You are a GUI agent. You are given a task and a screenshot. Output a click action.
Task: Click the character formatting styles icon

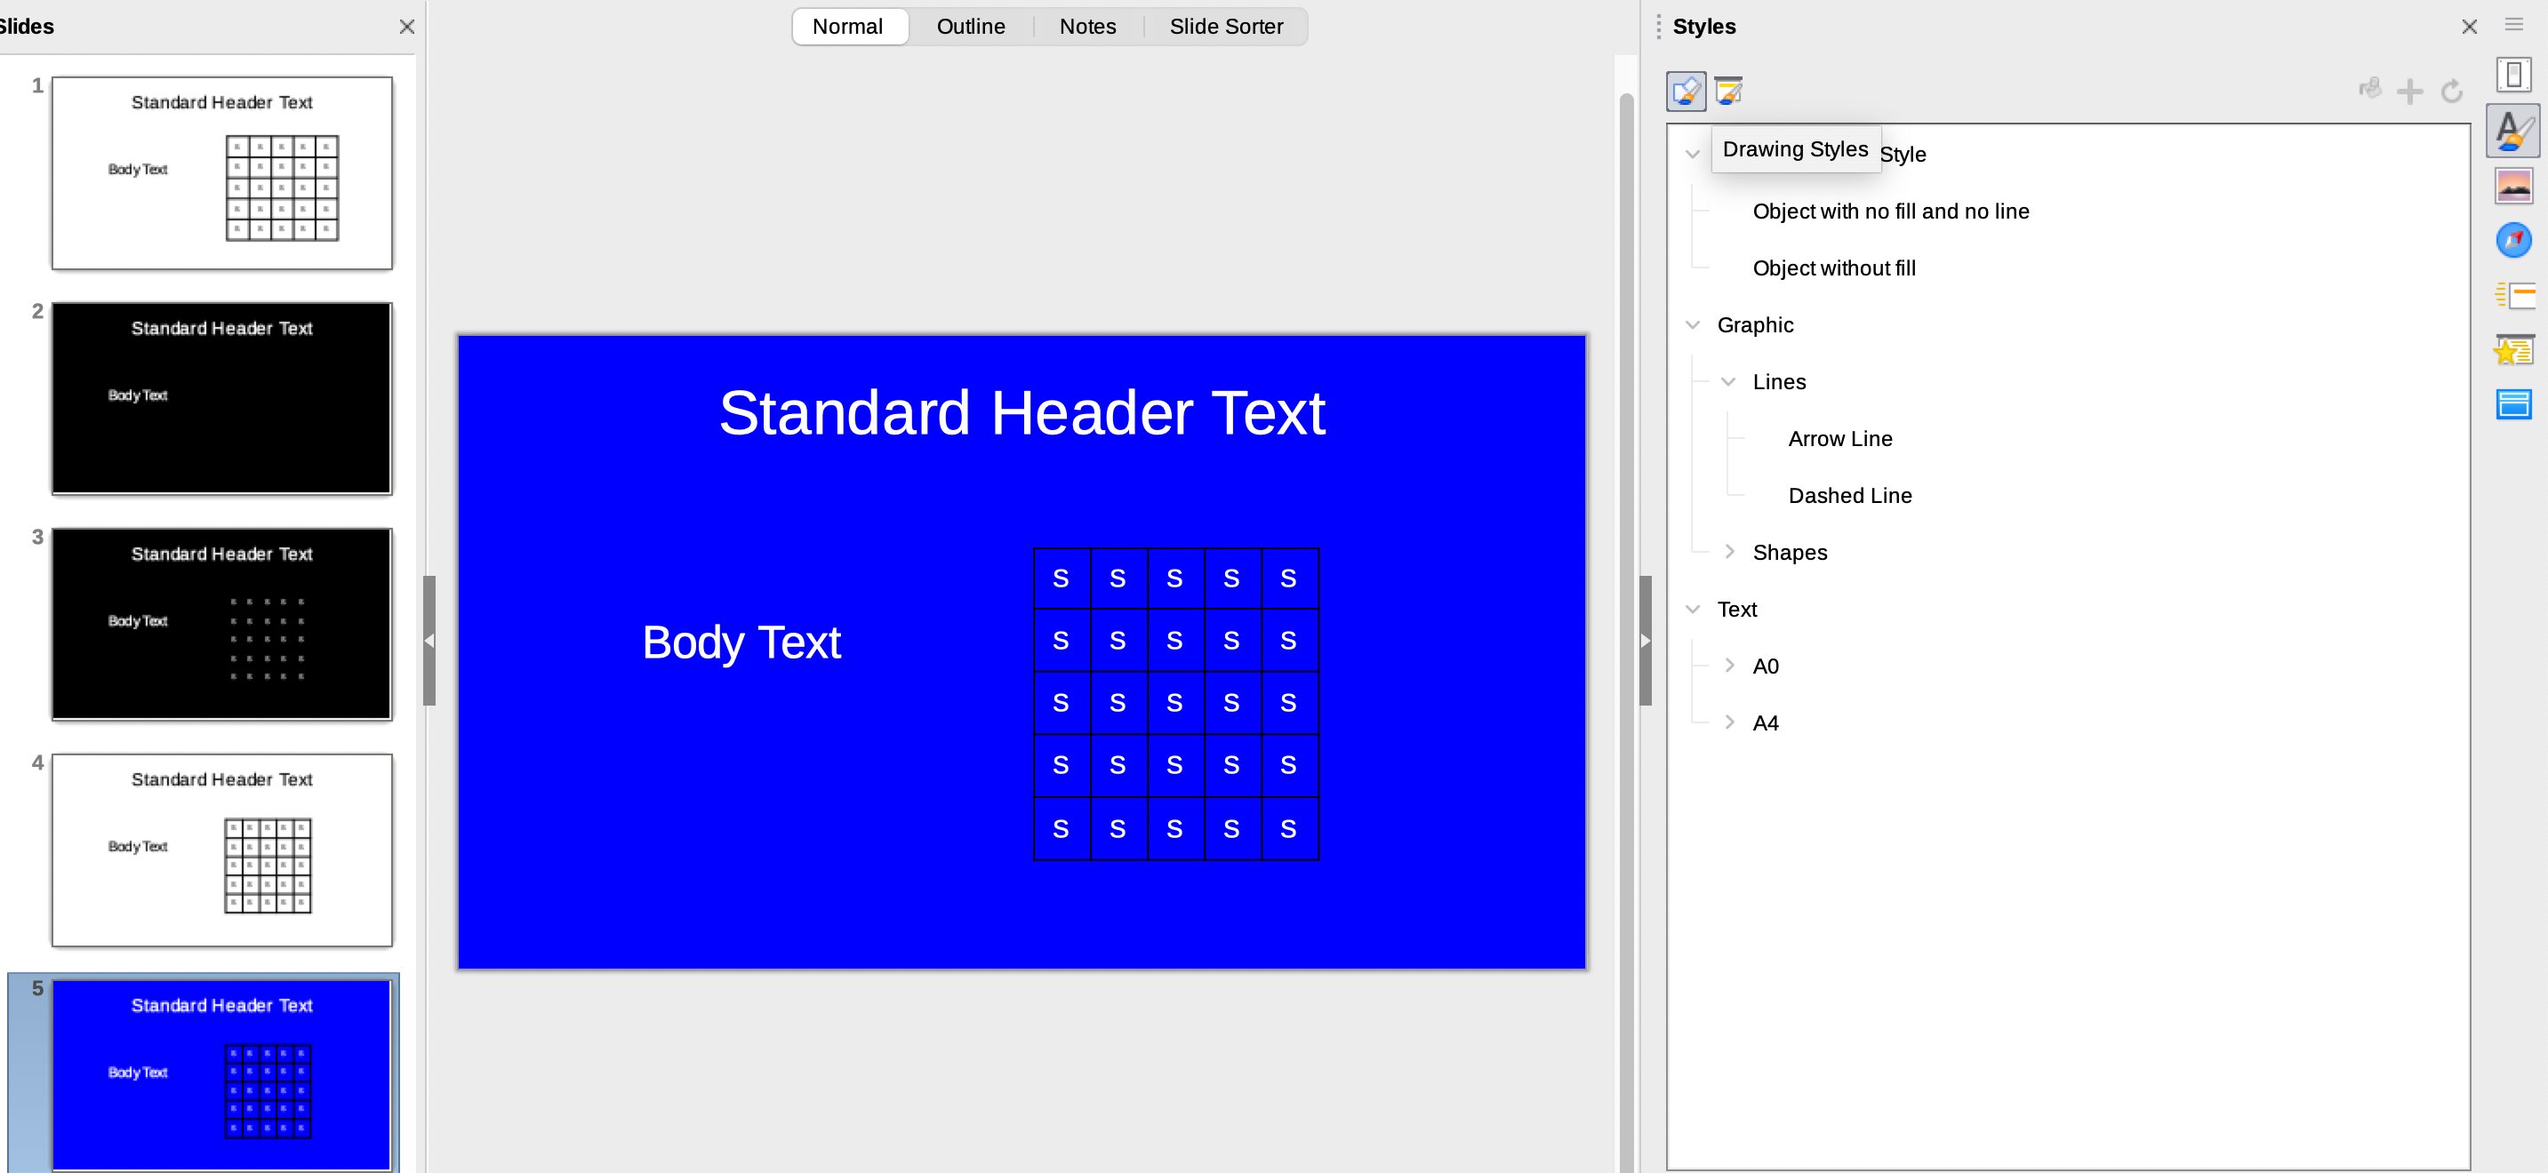tap(2514, 128)
